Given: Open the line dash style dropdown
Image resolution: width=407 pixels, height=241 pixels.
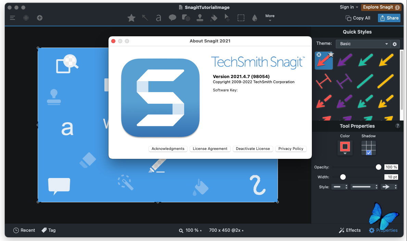Looking at the screenshot, I should (365, 187).
